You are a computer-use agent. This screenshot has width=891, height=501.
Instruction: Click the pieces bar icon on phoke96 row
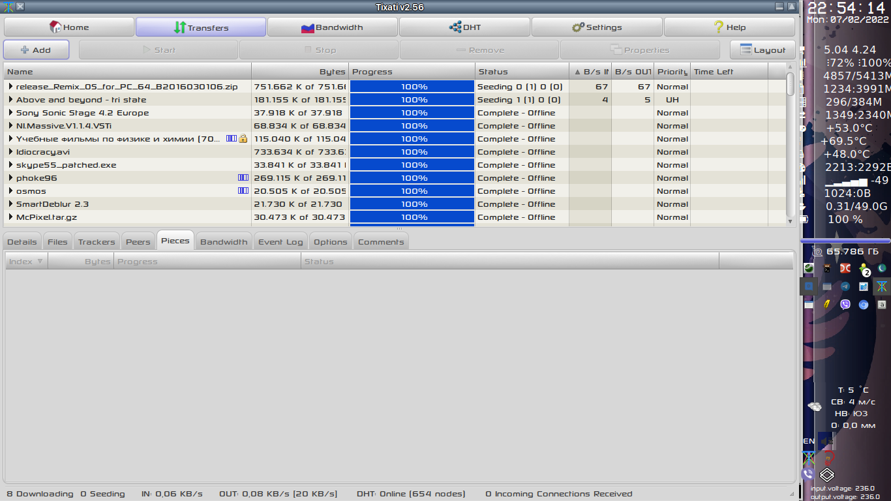tap(243, 177)
